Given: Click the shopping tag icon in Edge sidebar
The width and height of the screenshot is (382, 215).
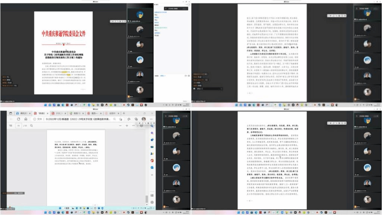Looking at the screenshot, I should [x=152, y=140].
